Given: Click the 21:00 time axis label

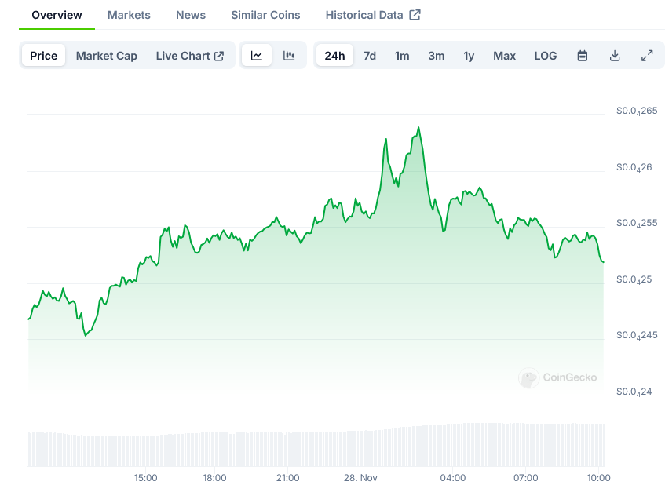Looking at the screenshot, I should click(x=287, y=478).
